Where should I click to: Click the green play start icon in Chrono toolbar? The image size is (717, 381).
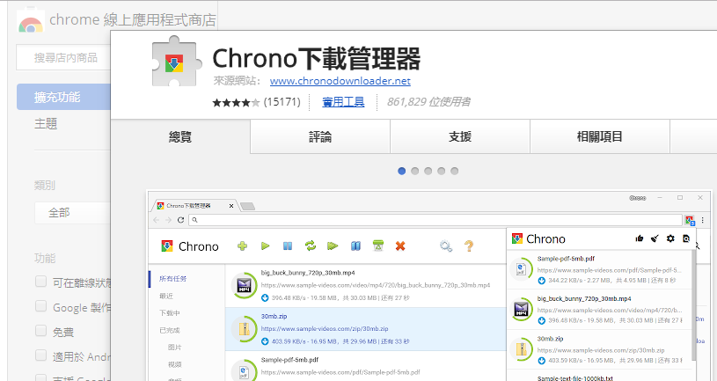(265, 246)
